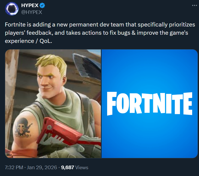Image resolution: width=199 pixels, height=176 pixels.
Task: Click the pickaxe blade behind Jonesy
Action: pyautogui.click(x=86, y=67)
